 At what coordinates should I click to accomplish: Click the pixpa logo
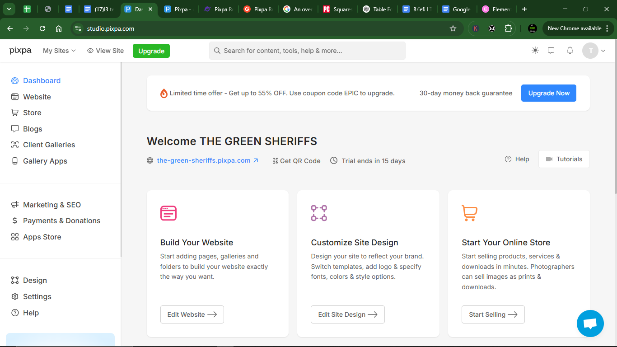point(20,51)
